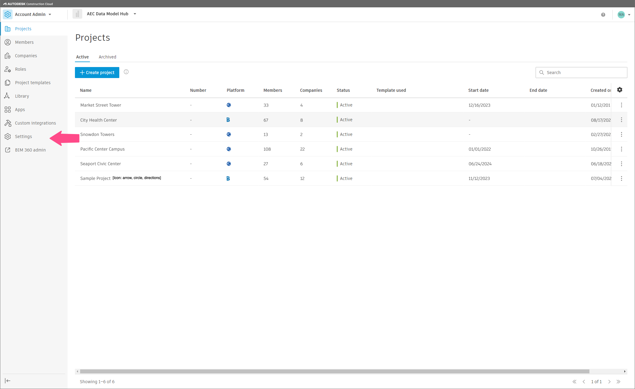Expand the Account Admin dropdown
The height and width of the screenshot is (389, 635).
(50, 14)
